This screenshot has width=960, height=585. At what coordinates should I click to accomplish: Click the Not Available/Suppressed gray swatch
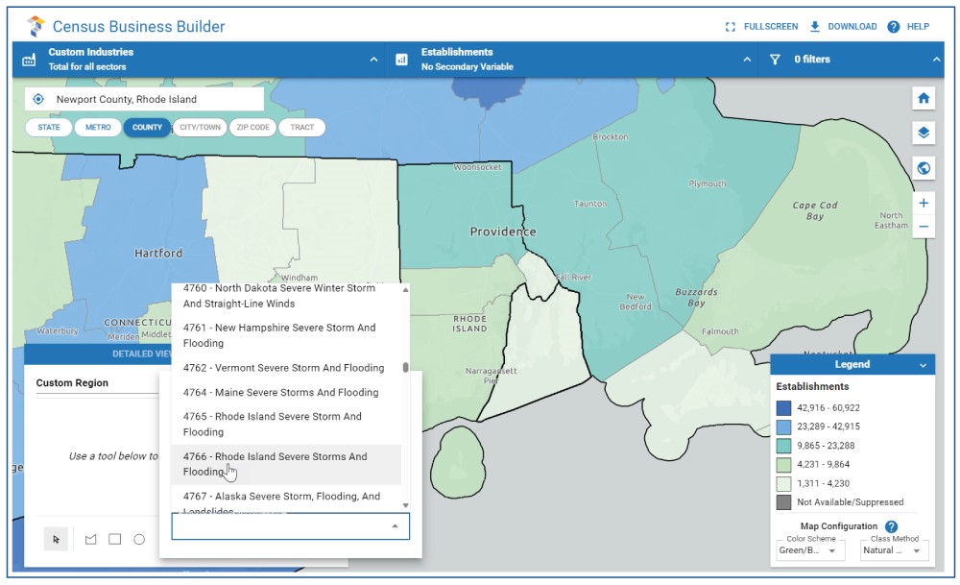point(783,502)
